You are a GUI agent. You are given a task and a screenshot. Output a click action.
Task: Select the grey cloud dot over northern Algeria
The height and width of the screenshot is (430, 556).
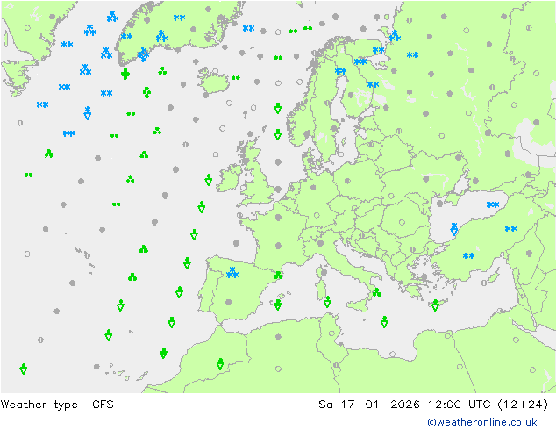[x=278, y=336]
